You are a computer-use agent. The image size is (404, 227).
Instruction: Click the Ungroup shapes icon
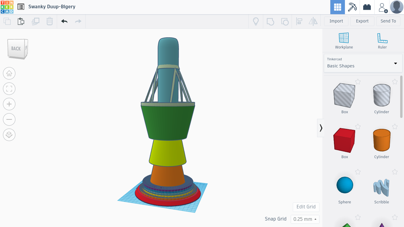(285, 21)
